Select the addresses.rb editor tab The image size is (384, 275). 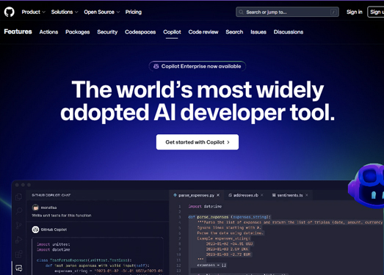(x=246, y=195)
